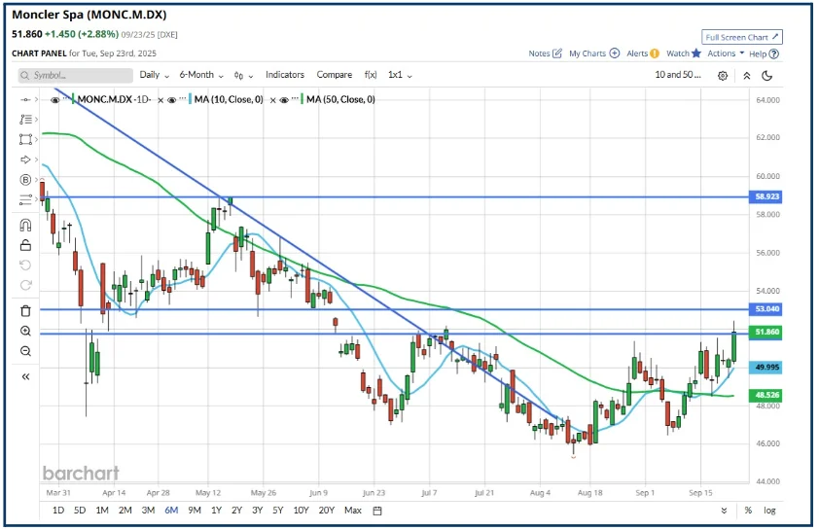Select the 20Y time range
The width and height of the screenshot is (819, 530).
coord(326,511)
